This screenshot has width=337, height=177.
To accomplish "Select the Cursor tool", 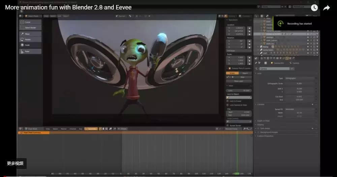I will click(x=30, y=22).
